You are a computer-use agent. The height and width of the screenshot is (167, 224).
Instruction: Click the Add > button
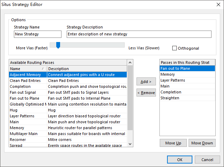point(146,82)
